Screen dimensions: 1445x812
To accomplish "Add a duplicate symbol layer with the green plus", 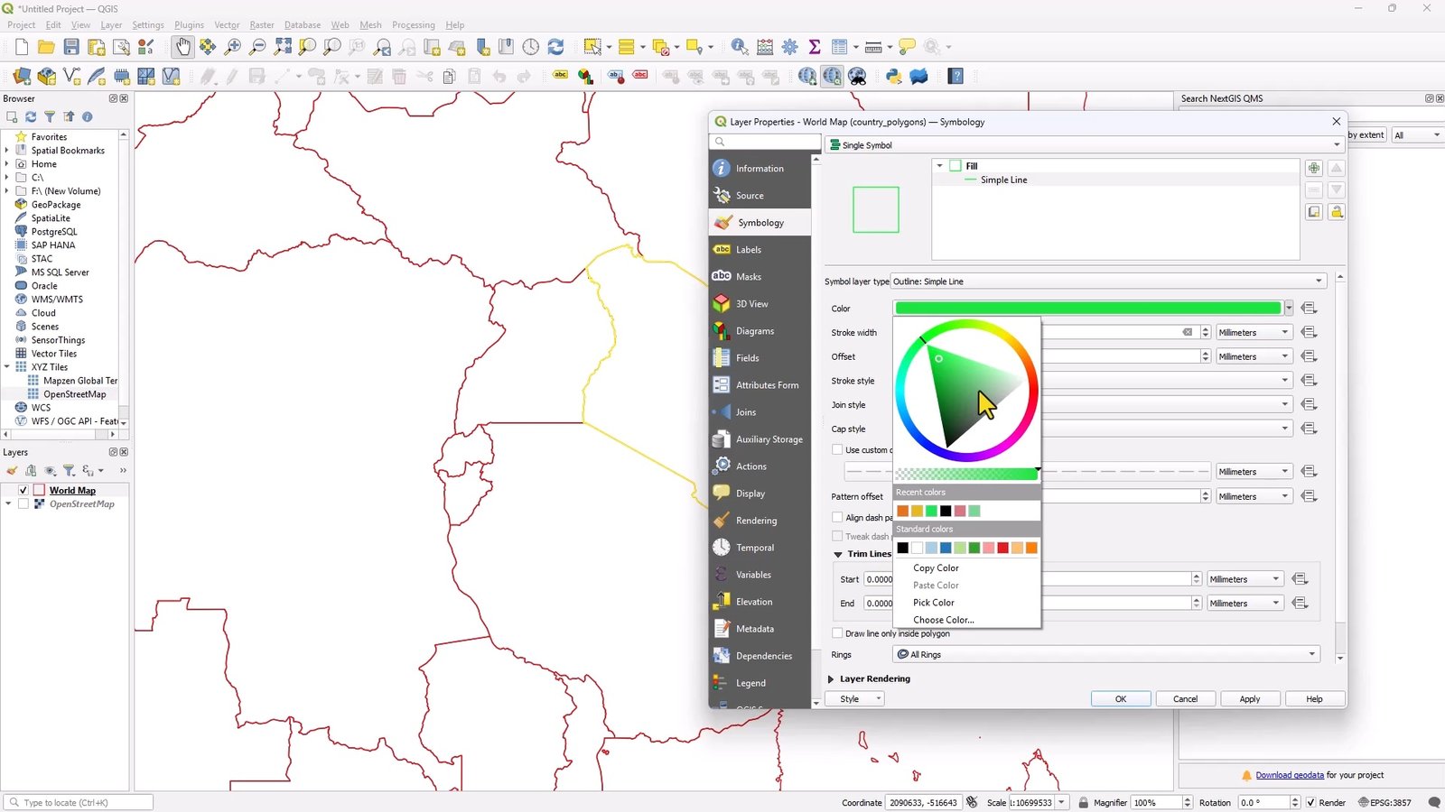I will pyautogui.click(x=1313, y=168).
